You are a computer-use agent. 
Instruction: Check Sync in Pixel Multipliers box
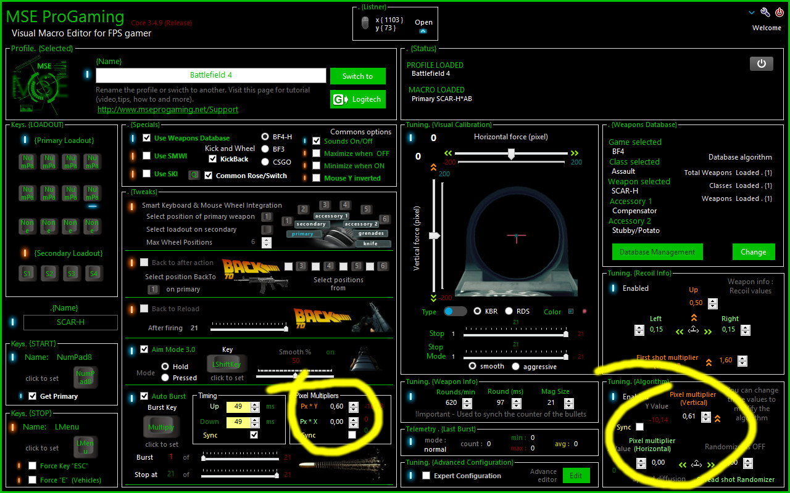click(352, 435)
